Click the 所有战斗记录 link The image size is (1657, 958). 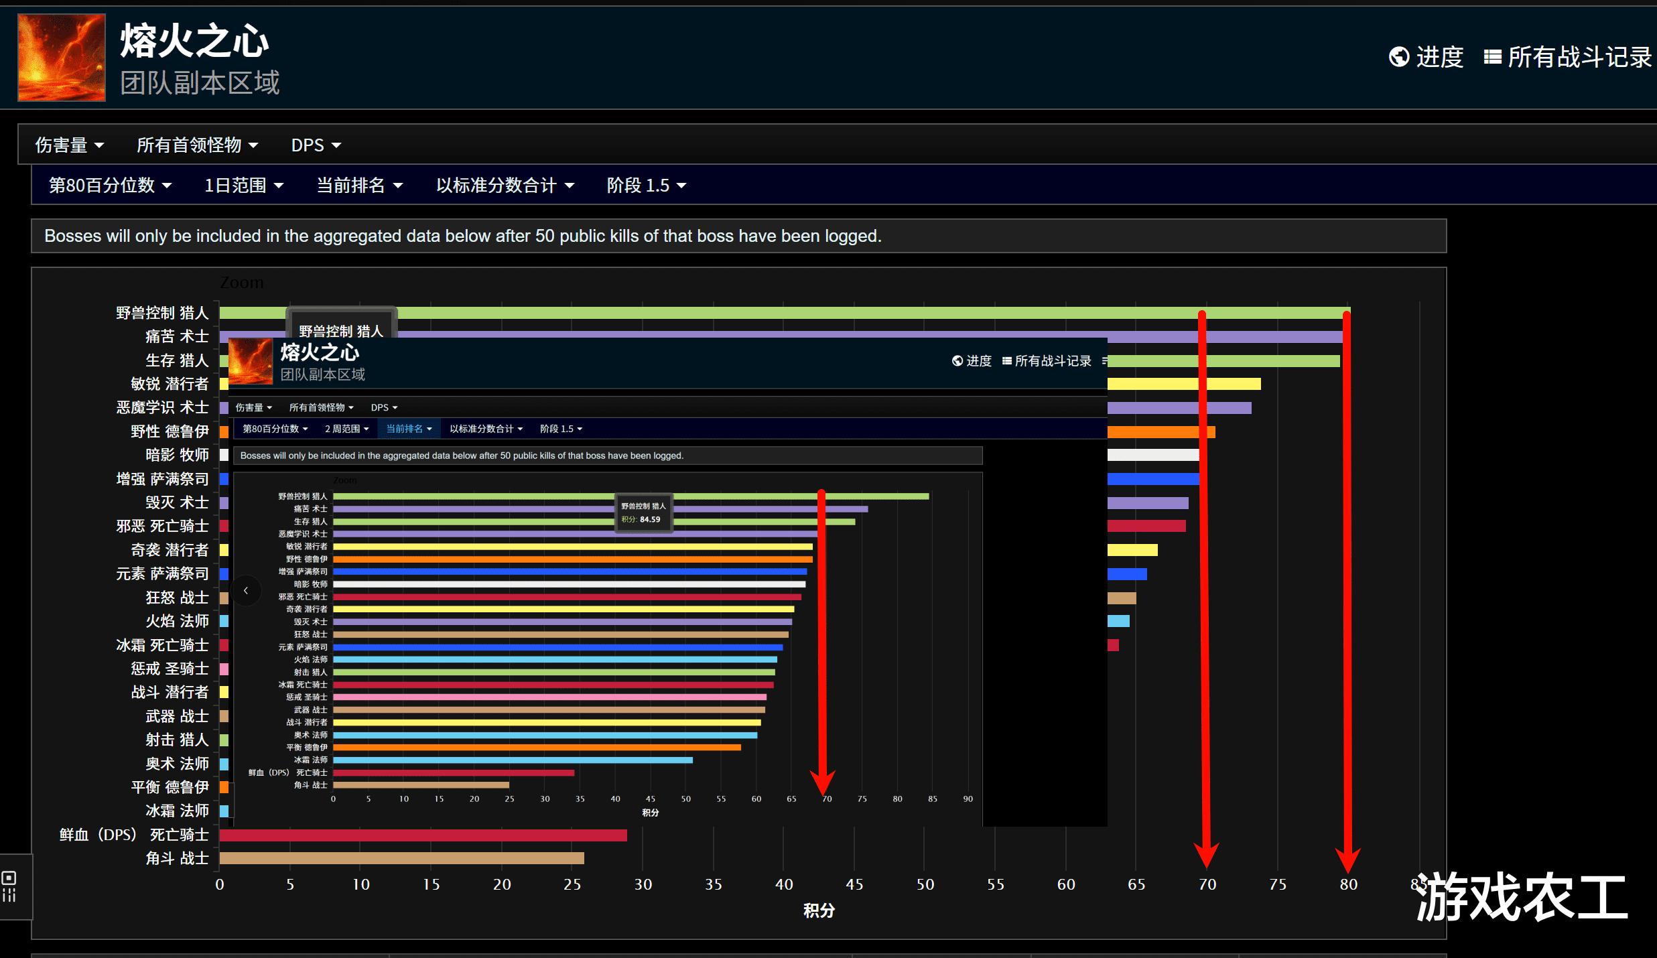coord(1579,57)
